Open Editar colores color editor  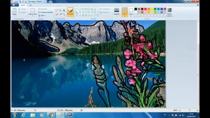pos(170,12)
